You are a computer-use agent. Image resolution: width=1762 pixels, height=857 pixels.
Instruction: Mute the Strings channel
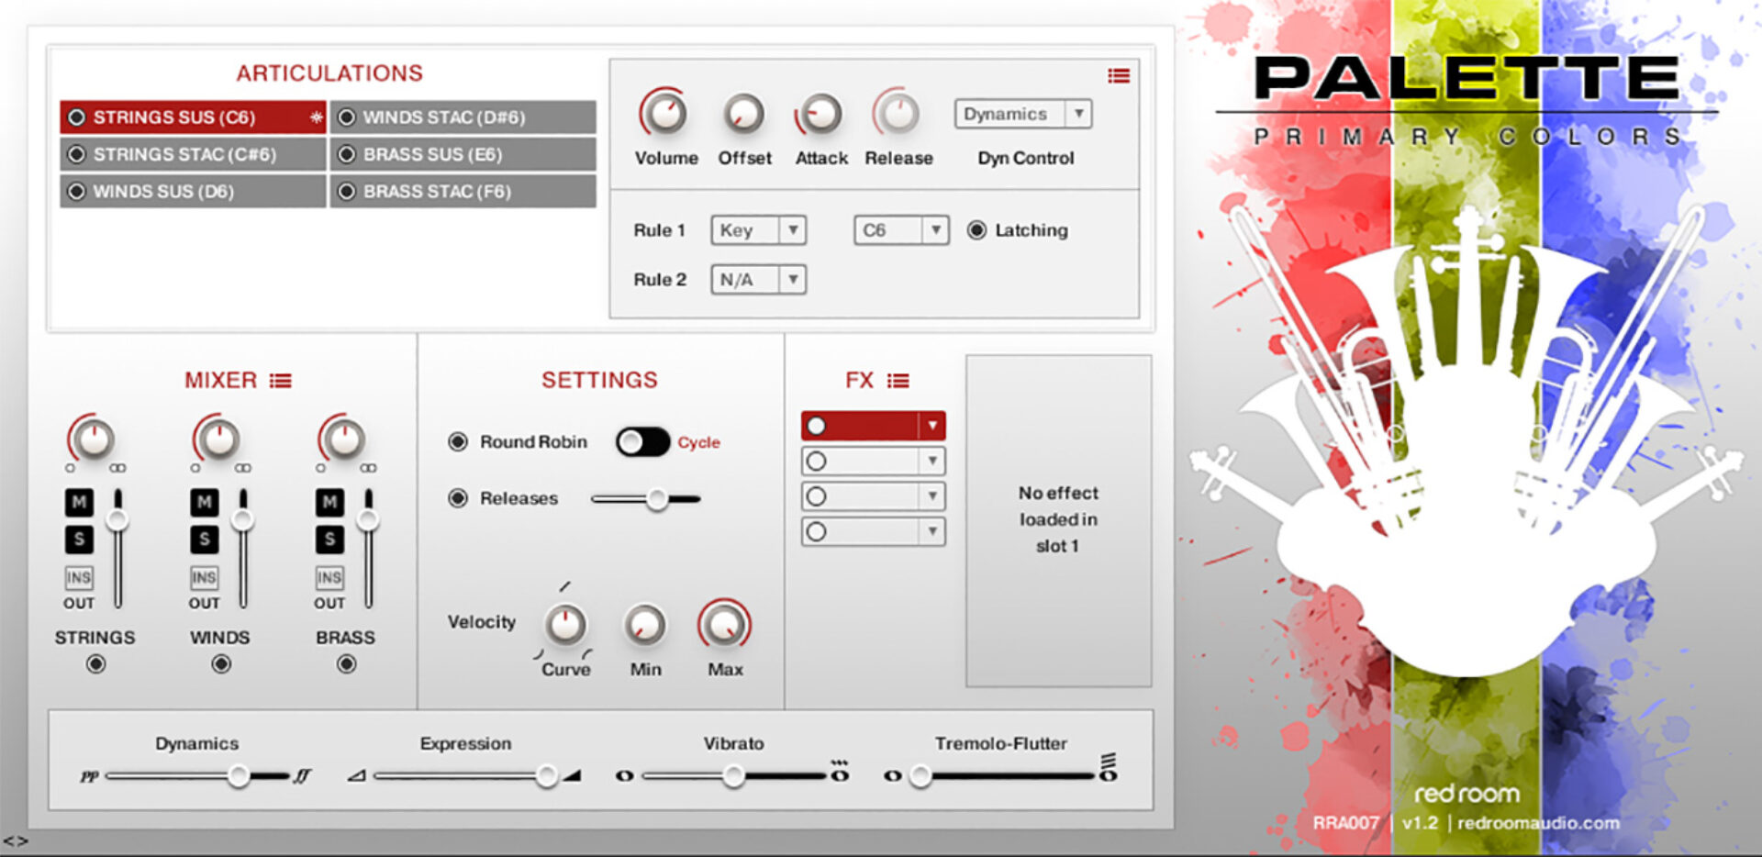pos(79,502)
